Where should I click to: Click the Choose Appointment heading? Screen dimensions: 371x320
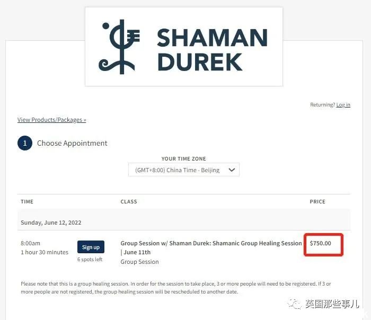[72, 143]
